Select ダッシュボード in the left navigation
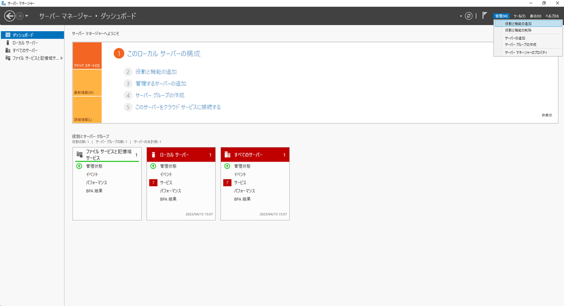Screen dimensions: 564x306 coord(23,35)
